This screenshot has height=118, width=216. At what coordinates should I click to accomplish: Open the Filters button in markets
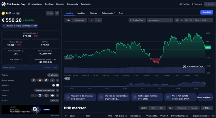click(207, 108)
